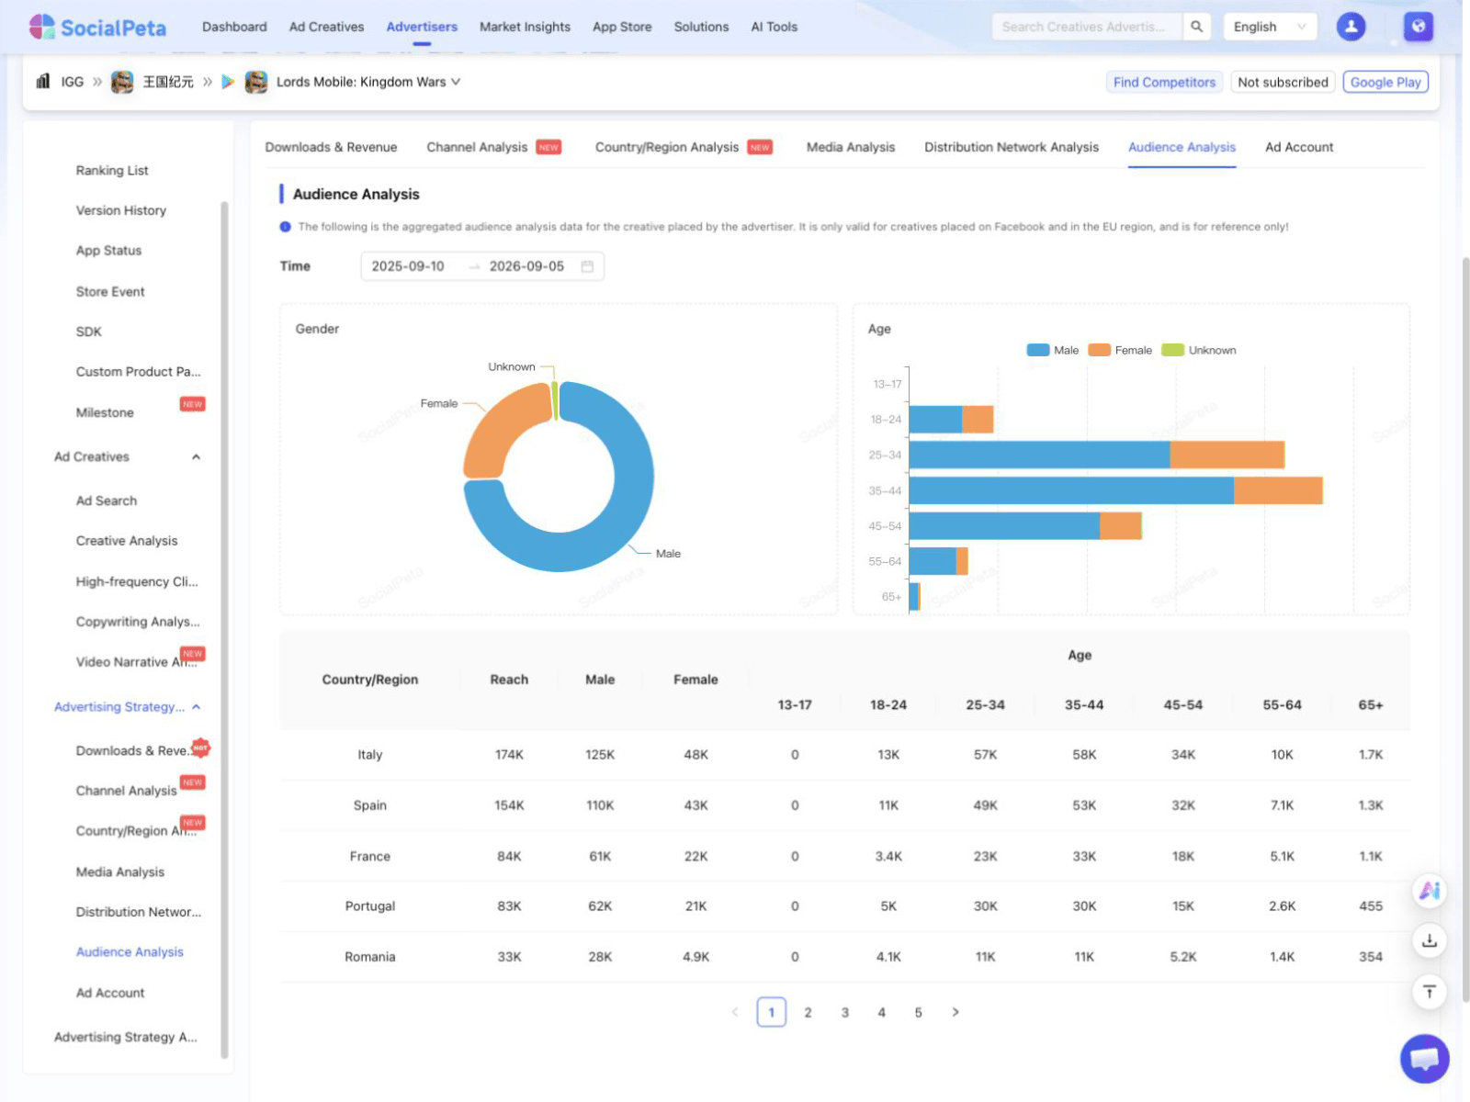Screen dimensions: 1470x1102
Task: Click the search magnifier icon
Action: [1196, 27]
